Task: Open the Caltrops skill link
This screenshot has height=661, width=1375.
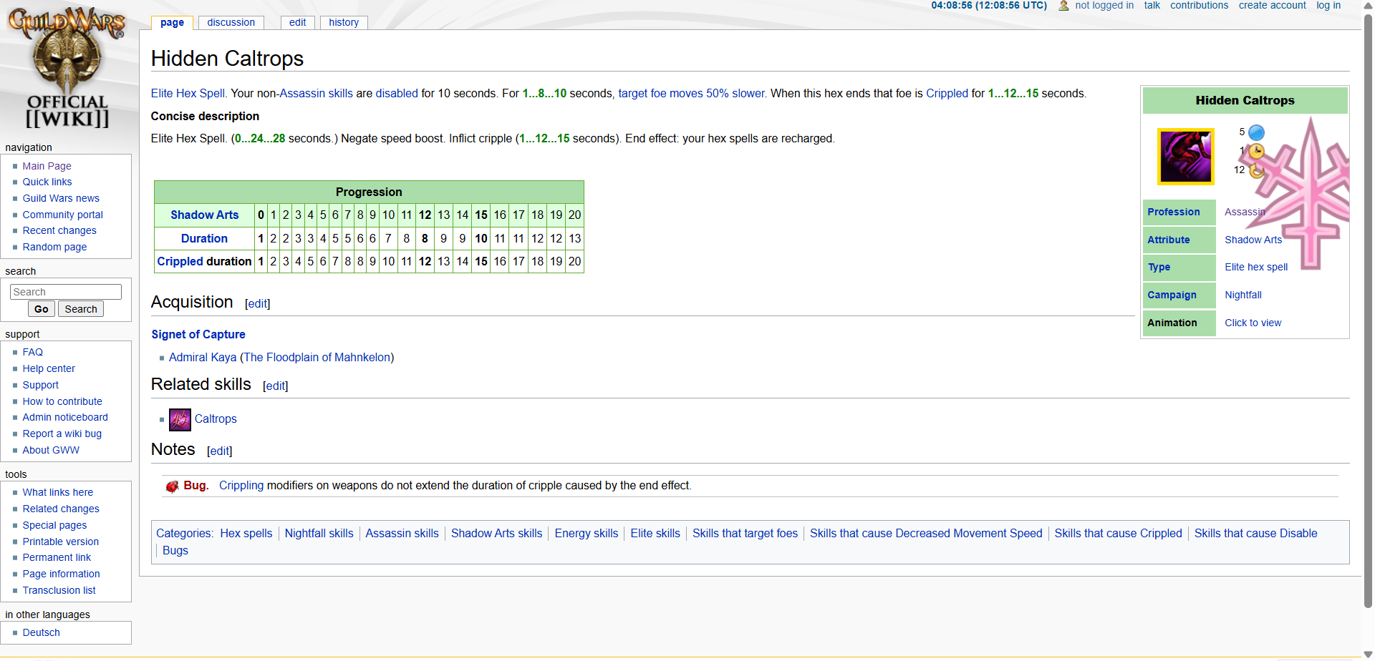Action: click(x=216, y=418)
